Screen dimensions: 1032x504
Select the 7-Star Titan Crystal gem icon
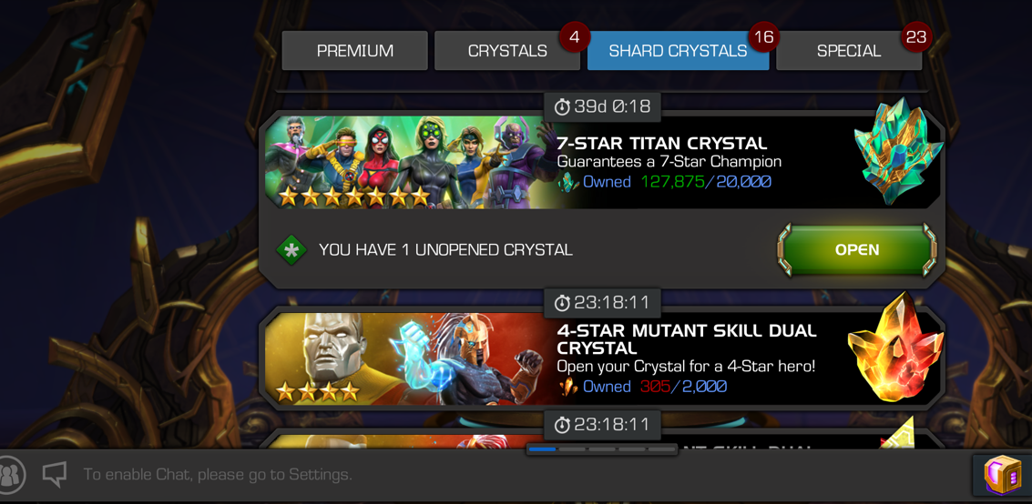[x=898, y=153]
